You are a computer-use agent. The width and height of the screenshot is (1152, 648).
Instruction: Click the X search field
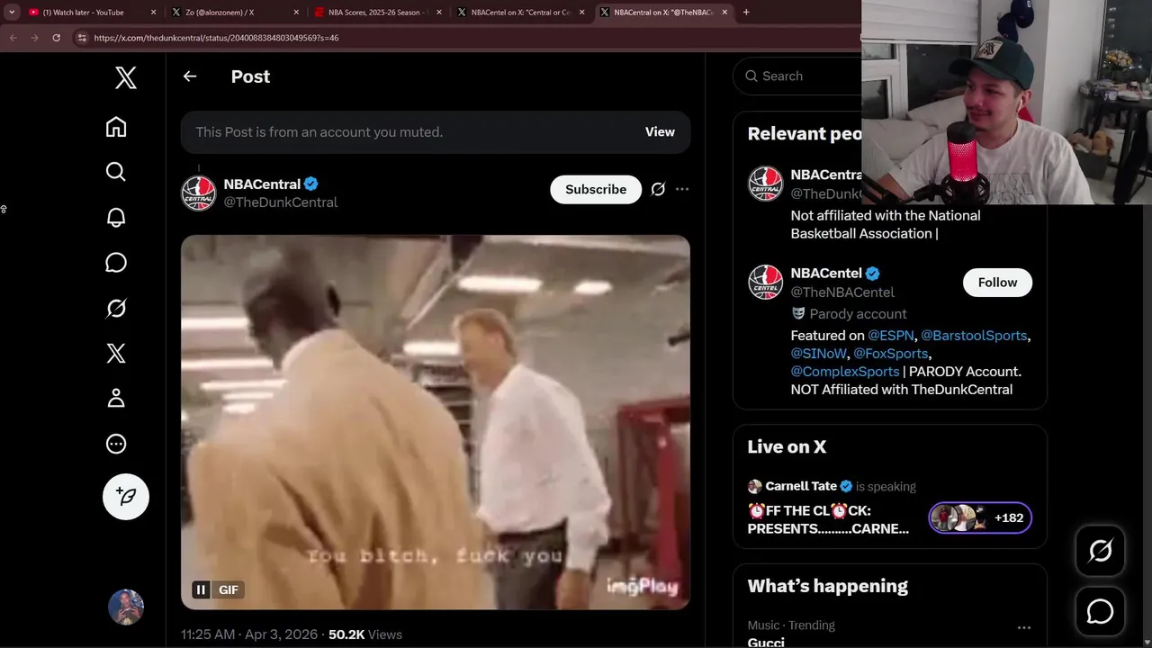click(796, 76)
